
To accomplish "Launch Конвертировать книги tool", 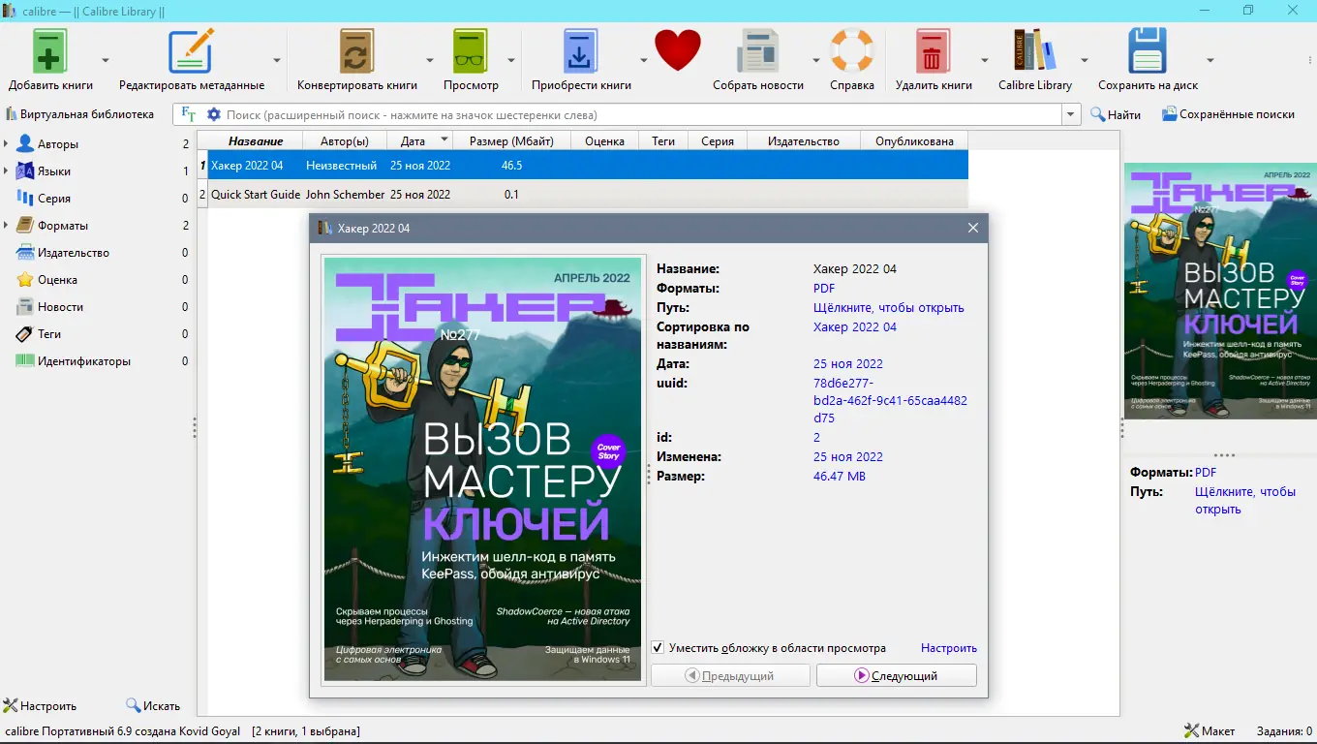I will pyautogui.click(x=357, y=50).
